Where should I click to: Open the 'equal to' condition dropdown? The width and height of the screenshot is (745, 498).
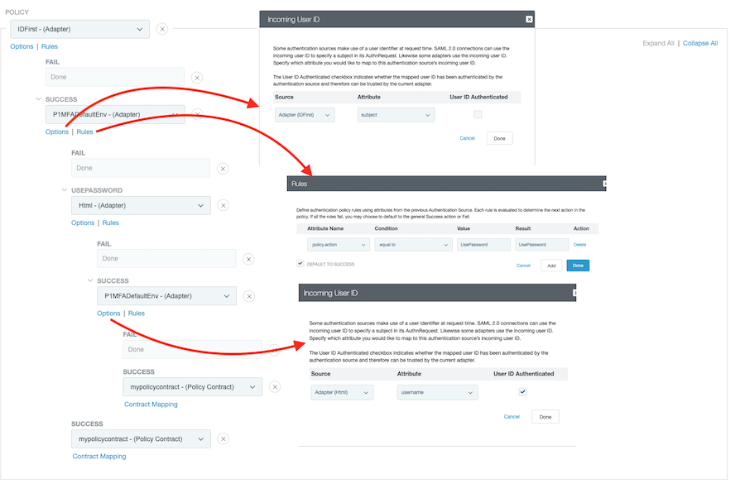[413, 245]
